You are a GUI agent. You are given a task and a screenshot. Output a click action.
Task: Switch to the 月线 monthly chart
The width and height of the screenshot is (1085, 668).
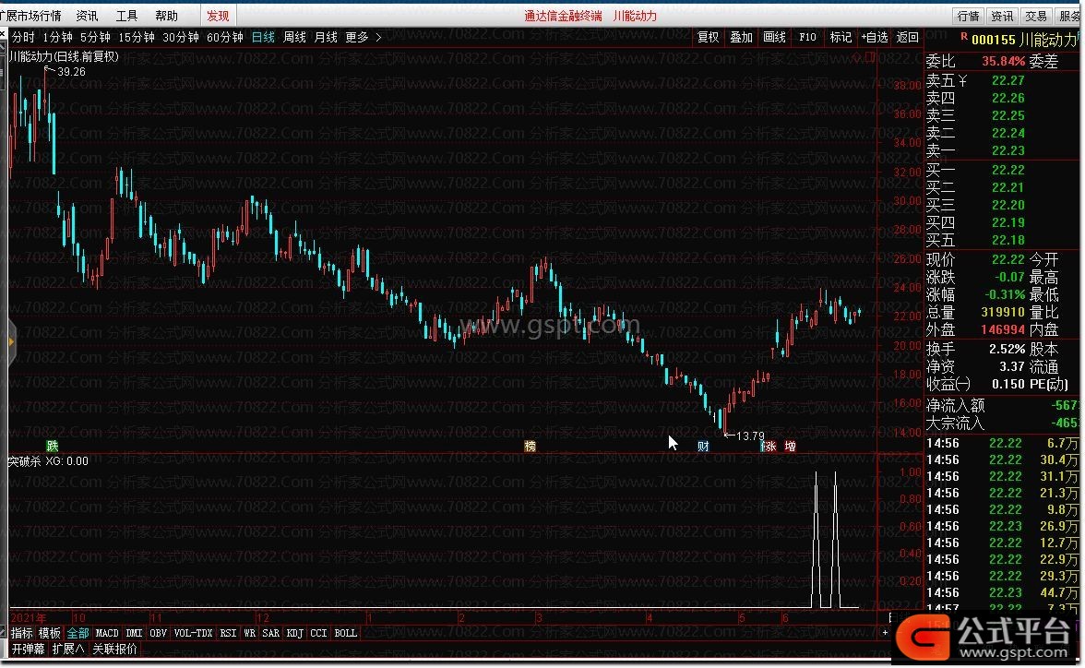(325, 38)
